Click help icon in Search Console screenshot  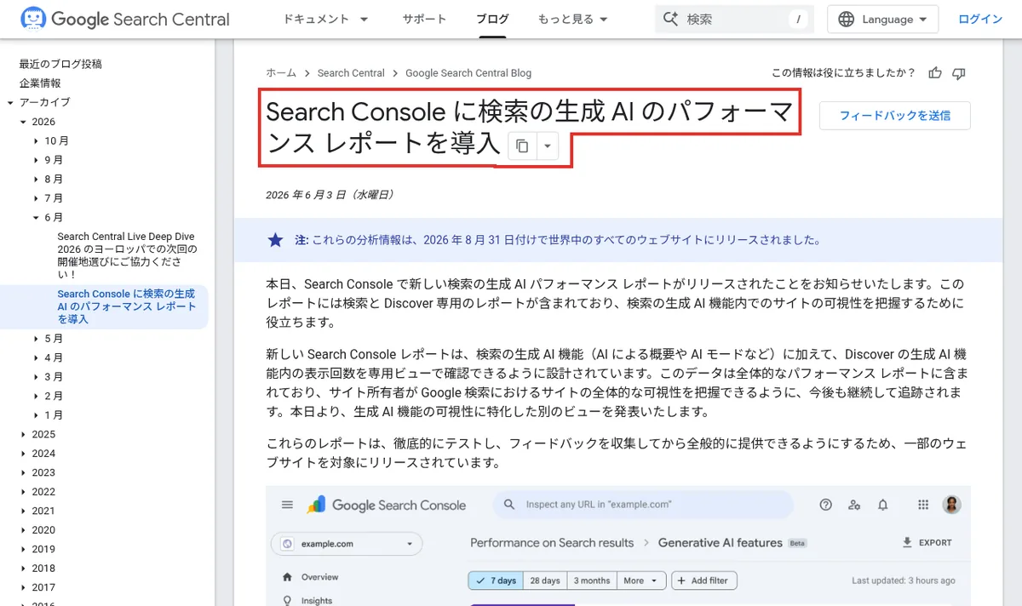tap(825, 505)
